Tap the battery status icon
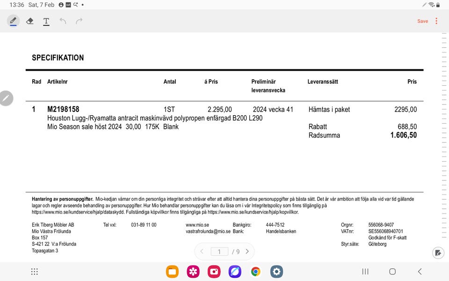This screenshot has height=281, width=449. click(438, 5)
